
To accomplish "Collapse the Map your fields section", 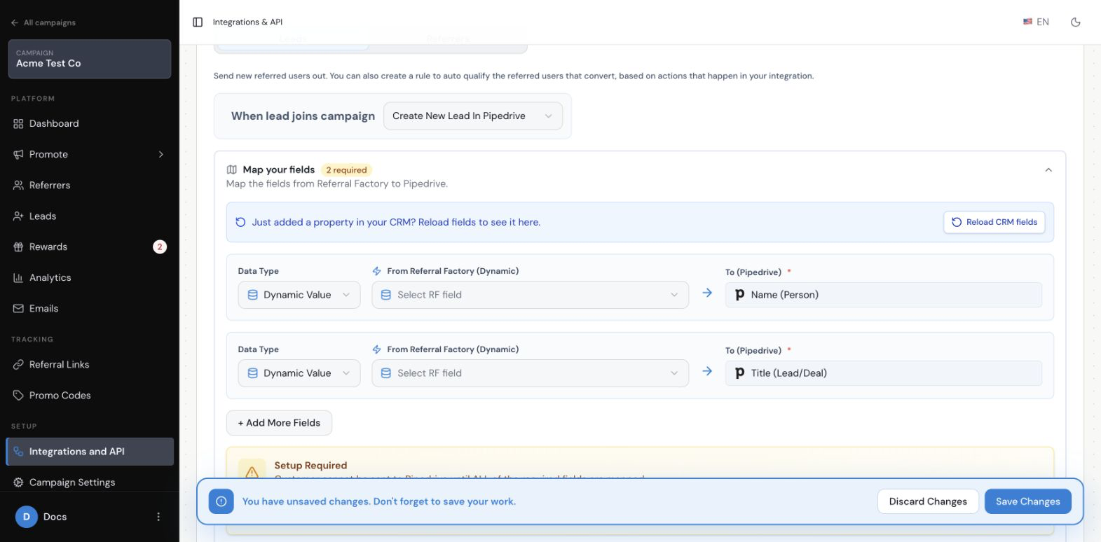I will 1048,170.
